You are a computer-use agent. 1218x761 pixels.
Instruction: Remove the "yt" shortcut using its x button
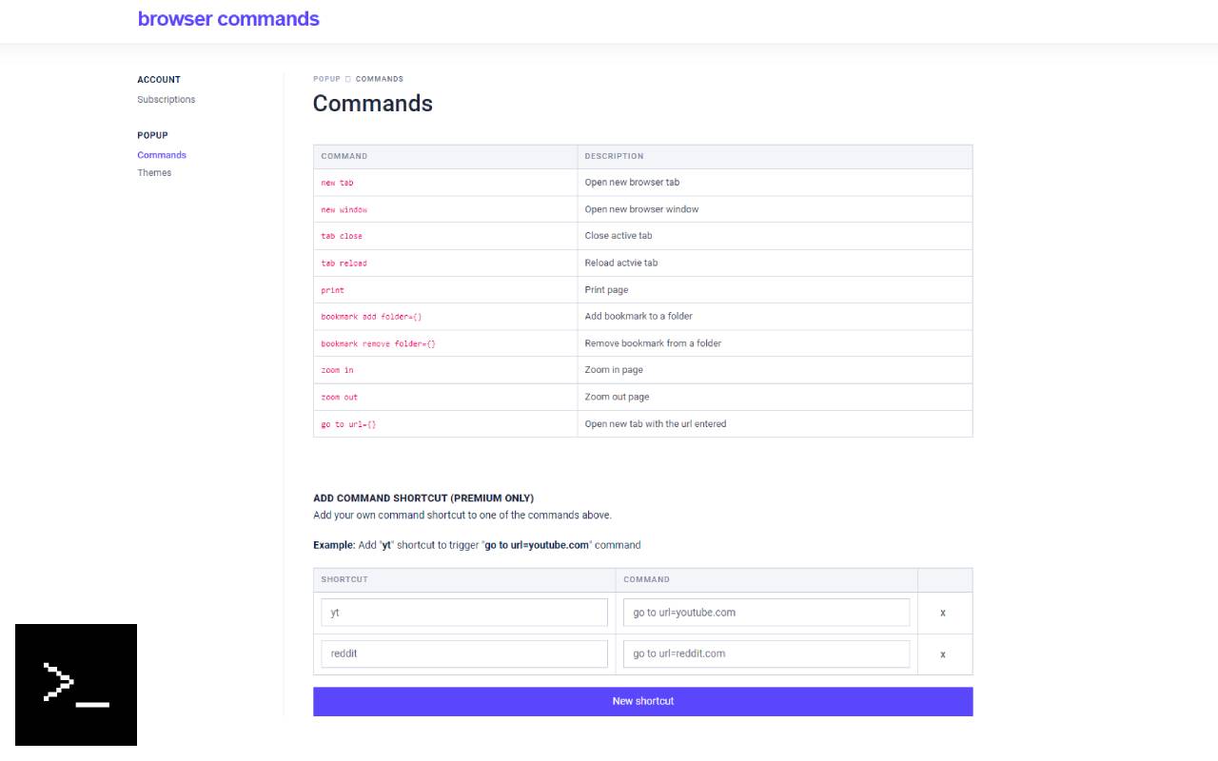[942, 613]
